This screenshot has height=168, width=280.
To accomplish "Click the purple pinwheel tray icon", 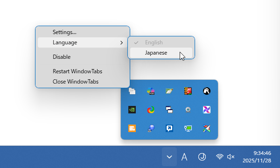I will coord(207,110).
